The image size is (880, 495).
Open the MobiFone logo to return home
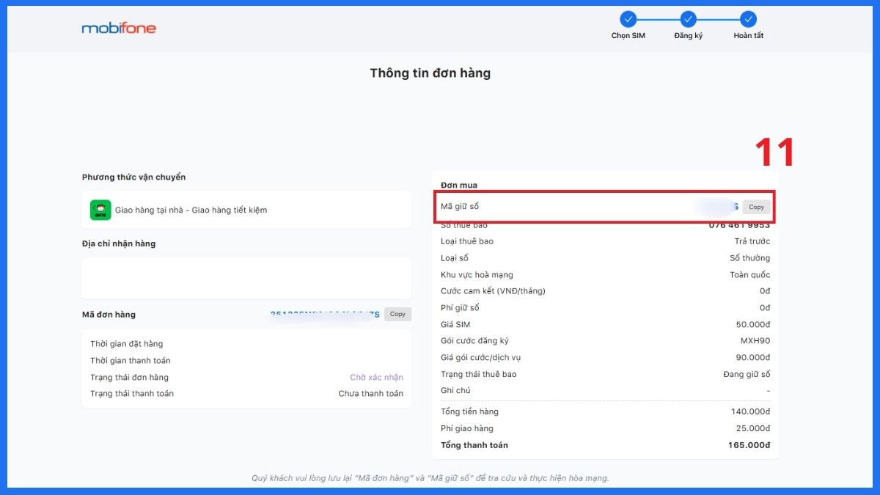tap(119, 28)
